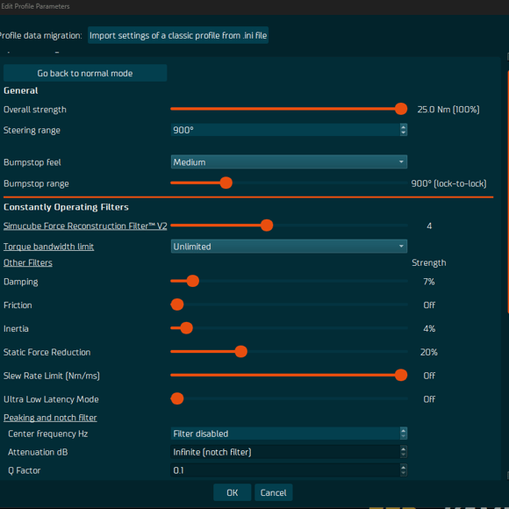Click the Center frequency Hz spinner field

pos(289,434)
